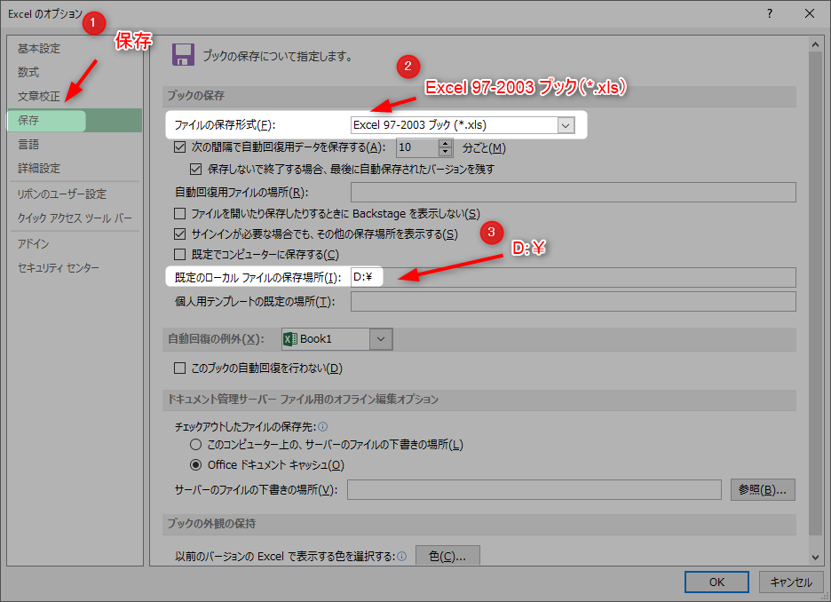
Task: Click サーバーのファイルの下書きの場所 text field
Action: point(534,489)
